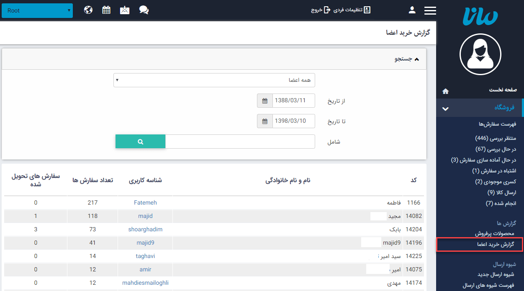Click the green search magnifier button
Screen dimensions: 524x291
(140, 141)
